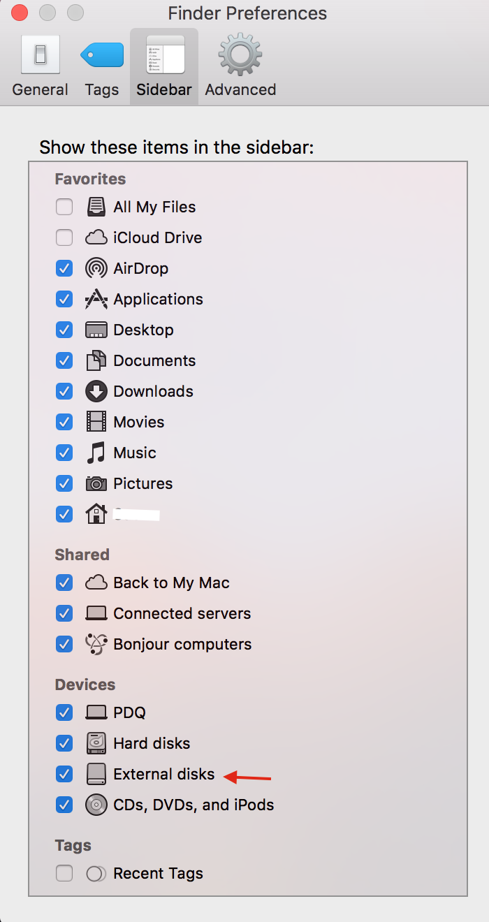The height and width of the screenshot is (922, 489).
Task: Toggle the home folder checkbox
Action: pos(64,514)
